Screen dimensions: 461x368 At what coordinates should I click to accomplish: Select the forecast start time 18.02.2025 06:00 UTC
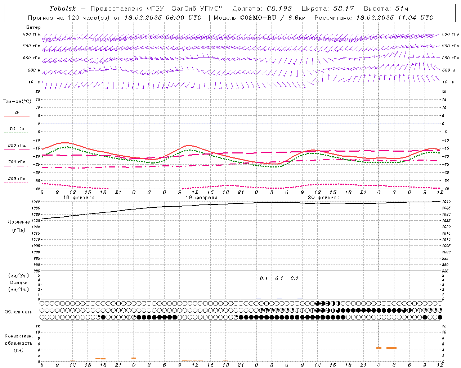point(163,18)
